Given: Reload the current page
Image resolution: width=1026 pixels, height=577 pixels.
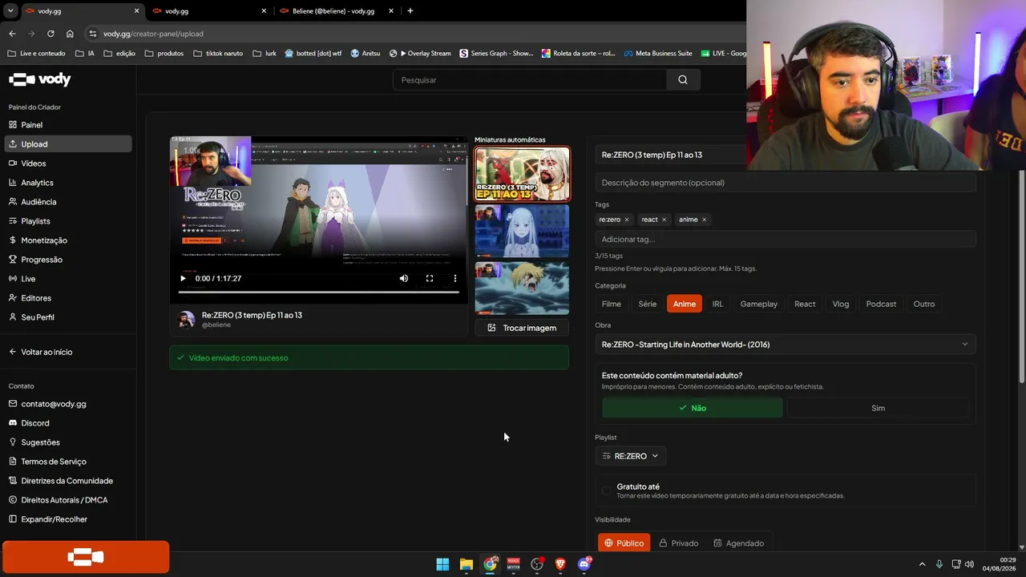Looking at the screenshot, I should click(x=50, y=34).
